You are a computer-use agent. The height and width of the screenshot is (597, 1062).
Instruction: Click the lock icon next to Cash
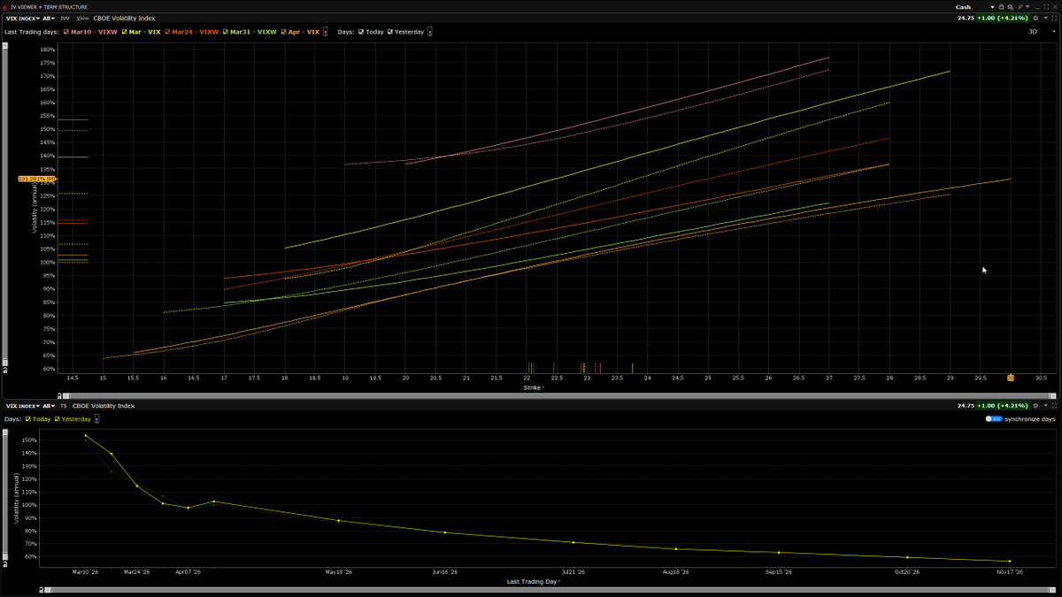1003,6
